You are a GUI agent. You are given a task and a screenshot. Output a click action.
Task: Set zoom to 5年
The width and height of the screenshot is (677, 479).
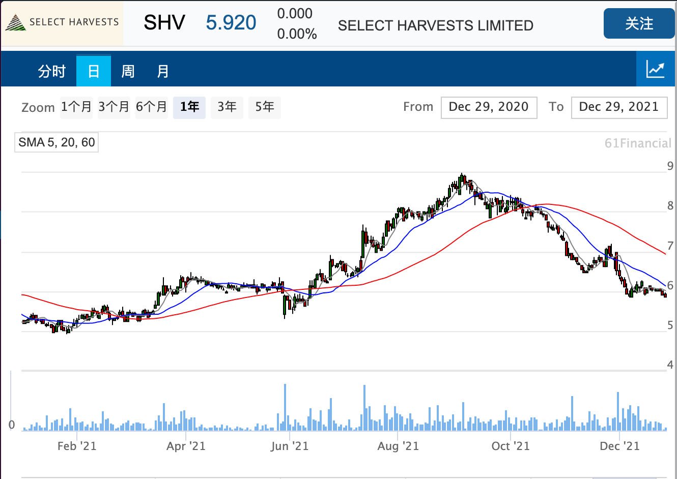coord(265,107)
